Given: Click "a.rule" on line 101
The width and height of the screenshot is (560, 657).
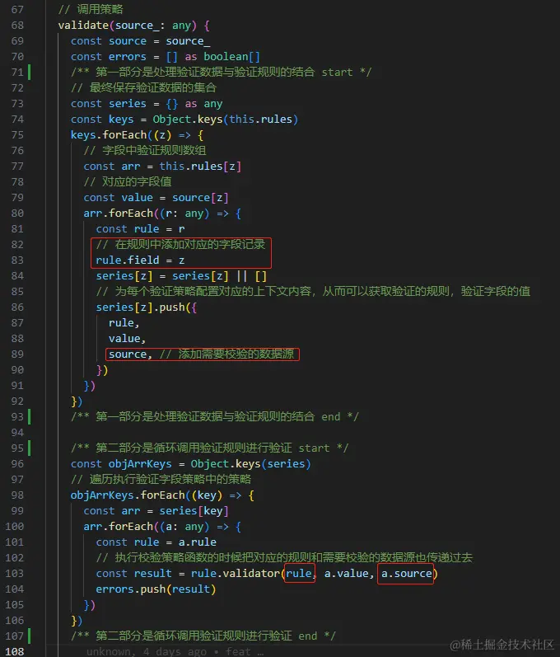Looking at the screenshot, I should click(198, 542).
